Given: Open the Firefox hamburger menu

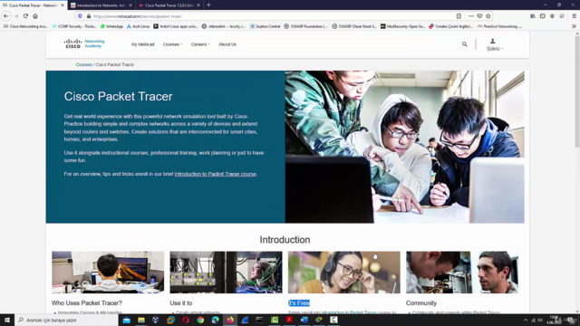Looking at the screenshot, I should (574, 16).
